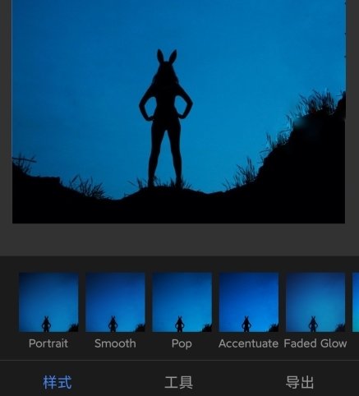Screen dimensions: 359x396
Task: Switch to the 样式 tab
Action: click(x=58, y=382)
